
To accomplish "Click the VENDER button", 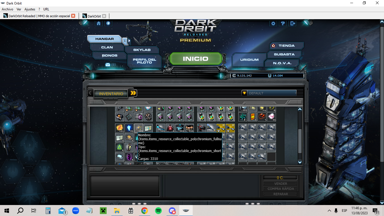I will [x=280, y=184].
